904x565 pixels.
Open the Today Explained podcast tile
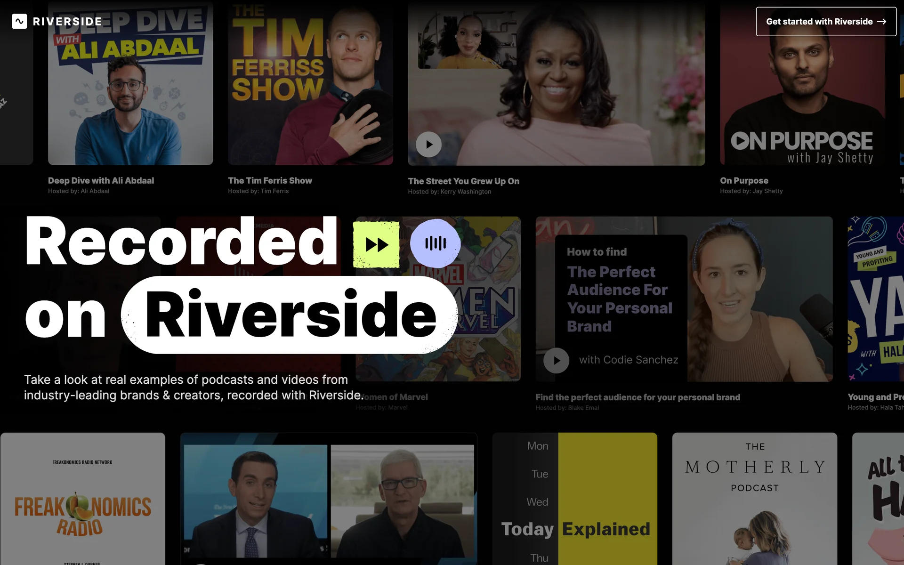coord(574,499)
